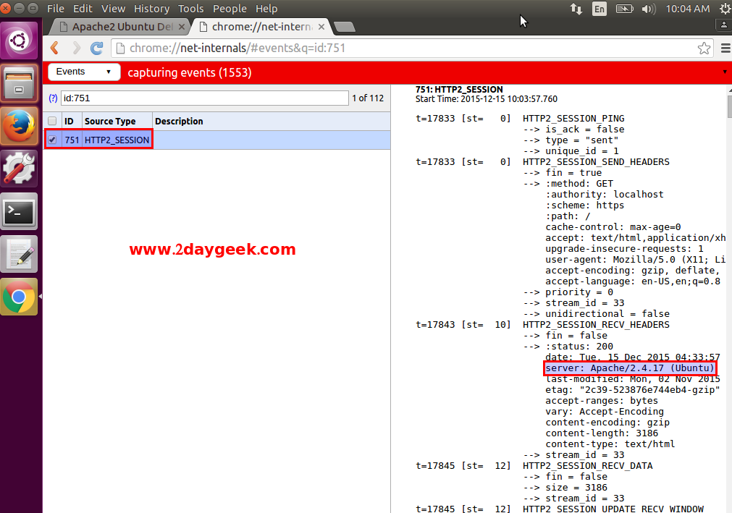
Task: Open the File menu
Action: pyautogui.click(x=56, y=9)
